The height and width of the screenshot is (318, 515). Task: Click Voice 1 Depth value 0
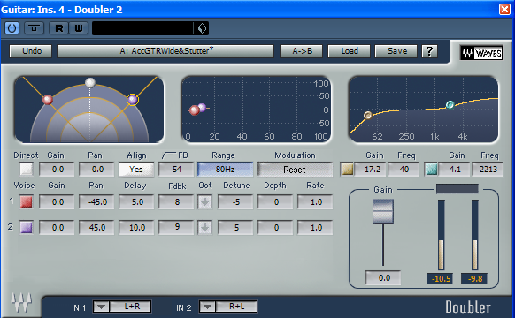click(x=275, y=202)
